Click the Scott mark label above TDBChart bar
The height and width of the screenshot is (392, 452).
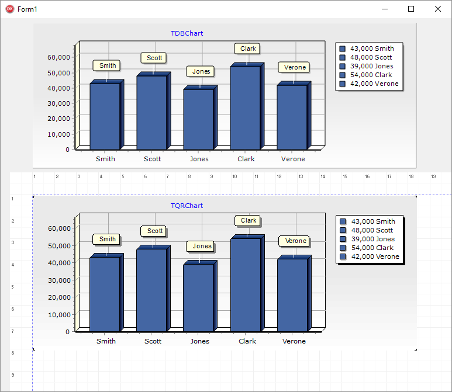pyautogui.click(x=153, y=58)
